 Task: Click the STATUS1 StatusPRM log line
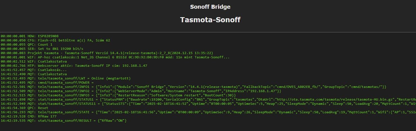tap(208, 99)
